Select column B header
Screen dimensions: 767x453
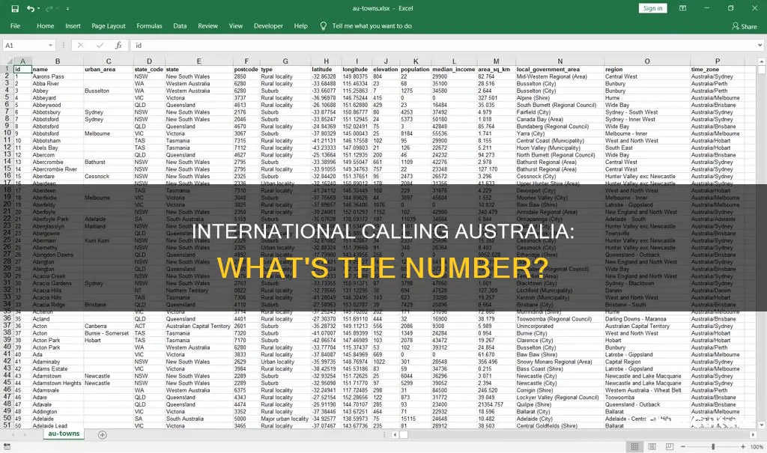coord(57,61)
